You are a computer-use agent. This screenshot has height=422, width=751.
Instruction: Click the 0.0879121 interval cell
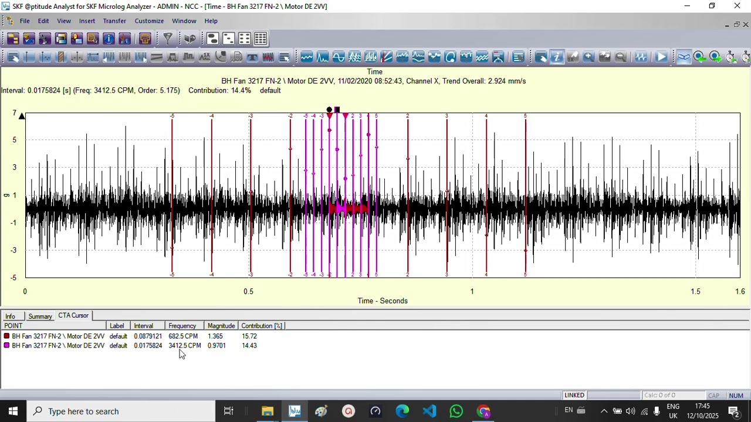tap(148, 336)
